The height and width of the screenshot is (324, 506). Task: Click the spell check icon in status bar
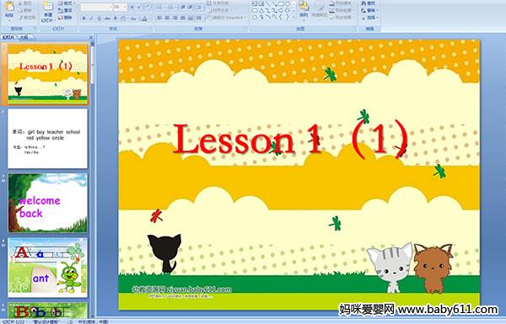70,321
